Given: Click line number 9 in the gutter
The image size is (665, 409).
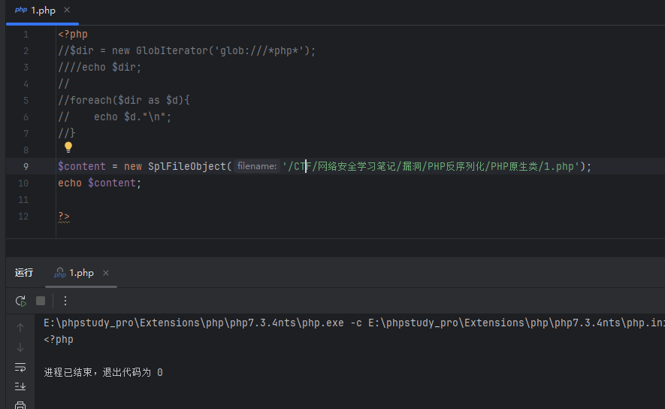Looking at the screenshot, I should (26, 167).
